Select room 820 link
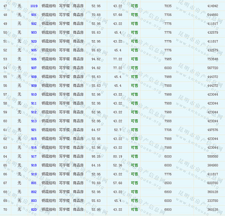The image size is (225, 216). [34, 209]
